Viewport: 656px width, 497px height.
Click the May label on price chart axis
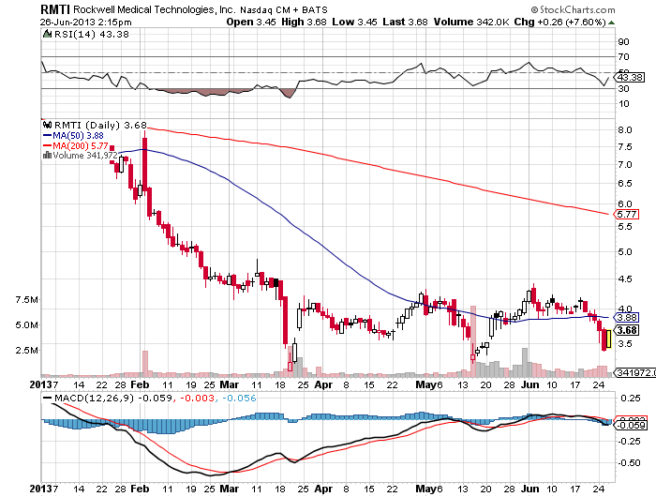tap(425, 384)
